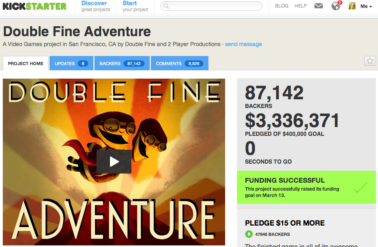Click the green backers badge icon

pyautogui.click(x=249, y=234)
